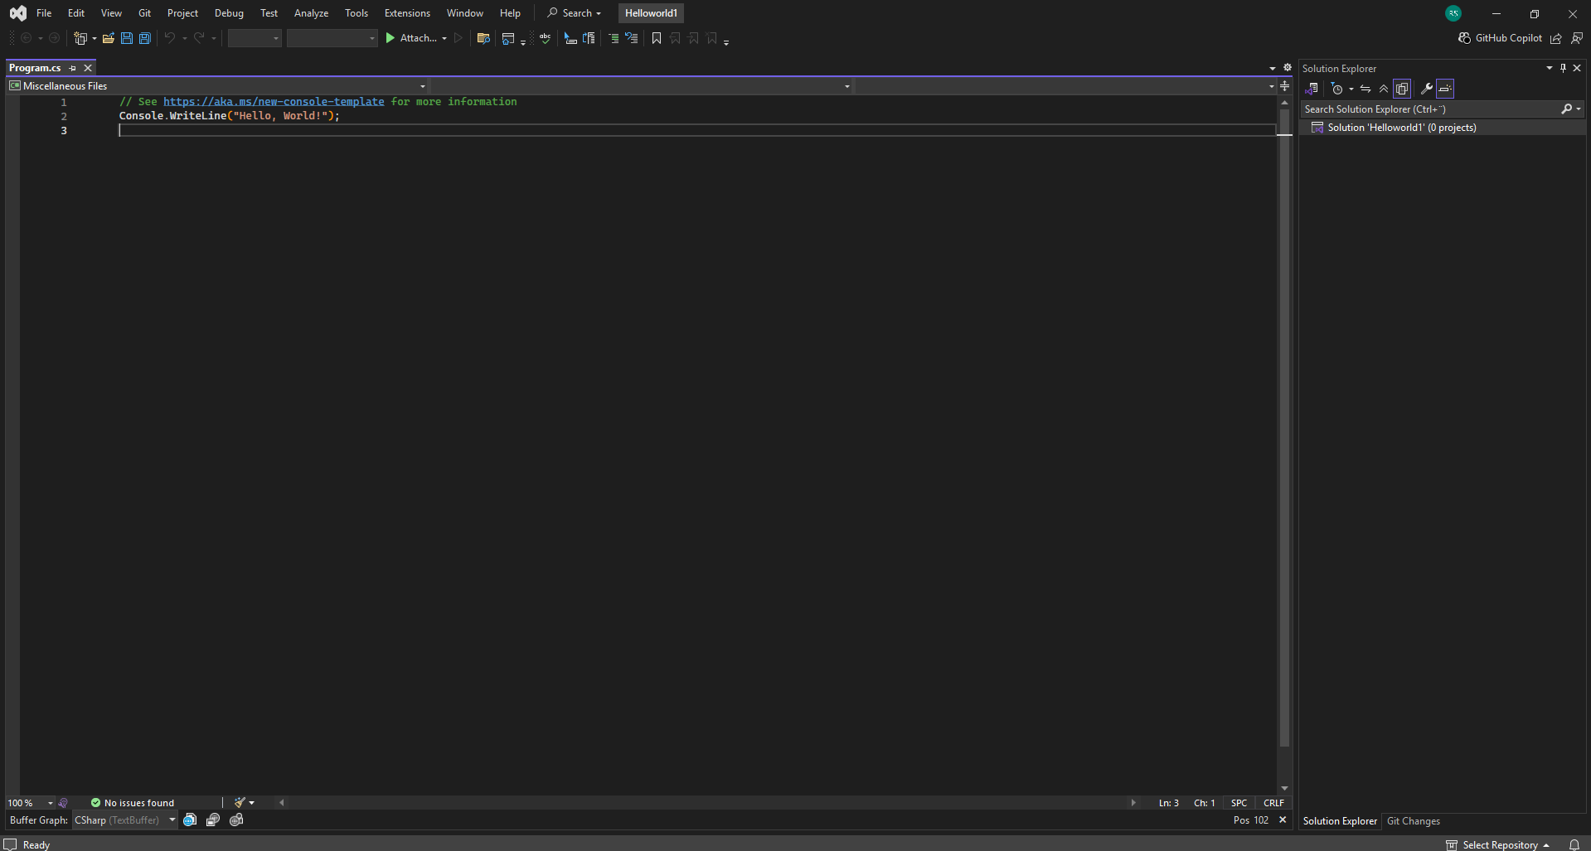
Task: Toggle Show All Files in Solution Explorer
Action: pos(1402,89)
